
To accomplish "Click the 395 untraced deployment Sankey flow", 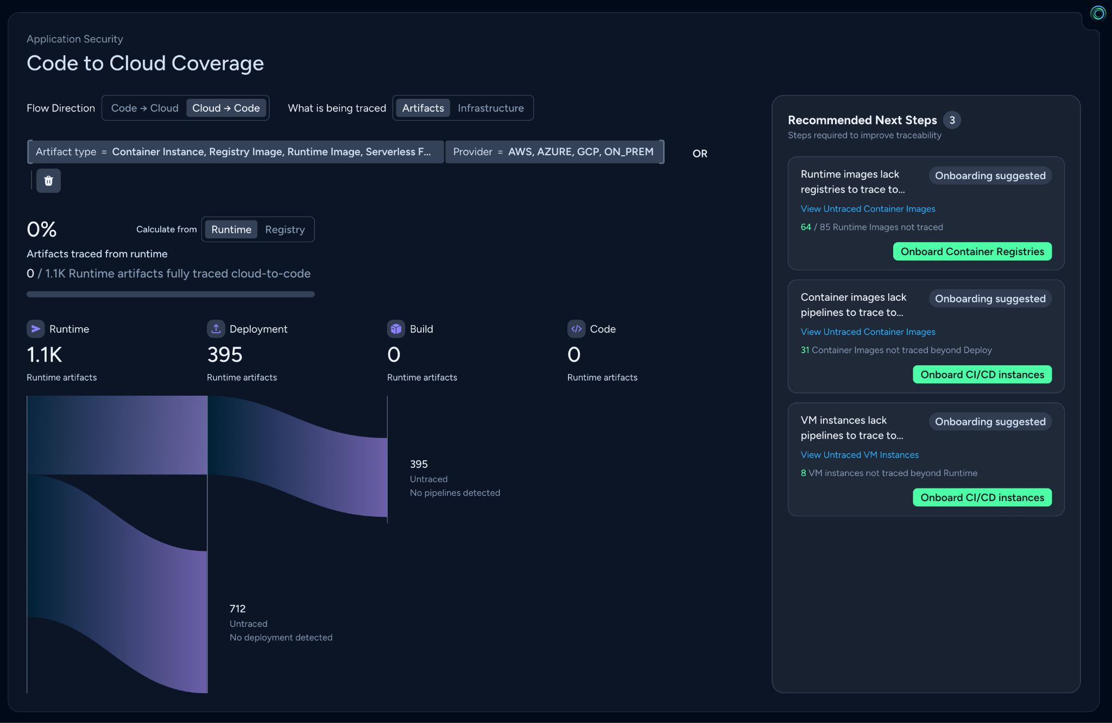I will [x=298, y=456].
